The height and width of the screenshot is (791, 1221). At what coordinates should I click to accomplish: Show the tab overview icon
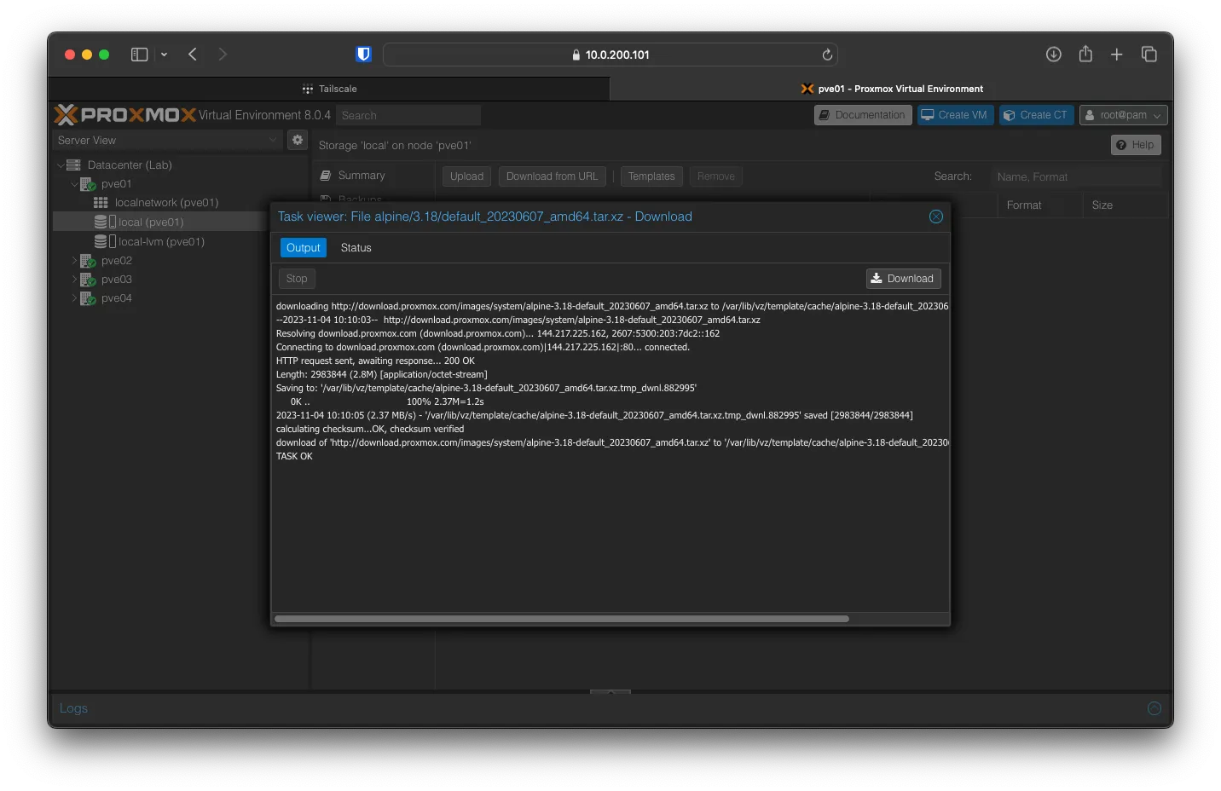coord(1149,55)
